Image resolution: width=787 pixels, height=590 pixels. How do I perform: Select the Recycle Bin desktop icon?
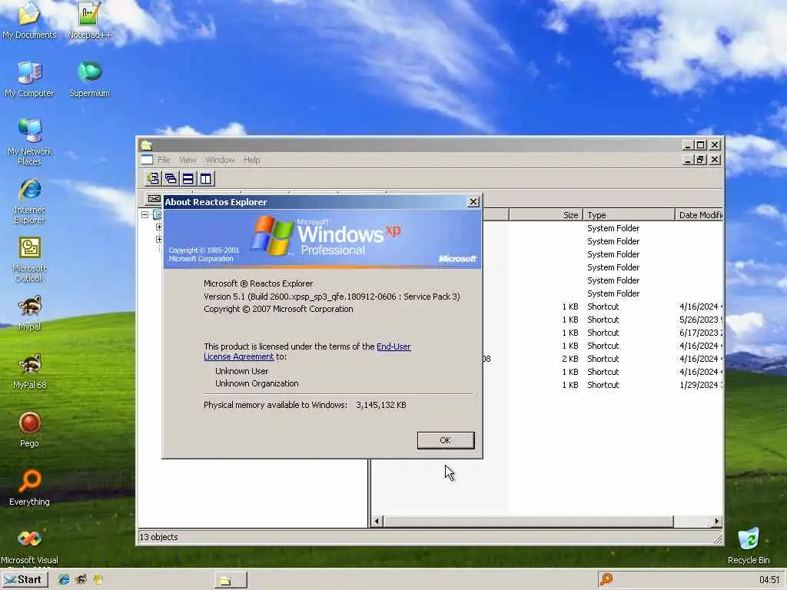click(749, 546)
